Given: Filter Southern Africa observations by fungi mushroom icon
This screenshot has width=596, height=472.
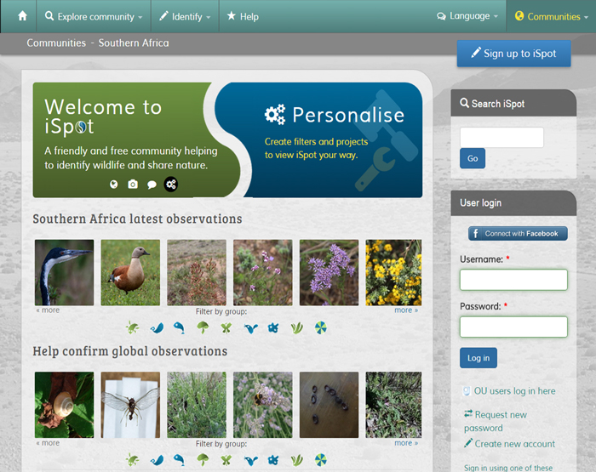Looking at the screenshot, I should 203,327.
